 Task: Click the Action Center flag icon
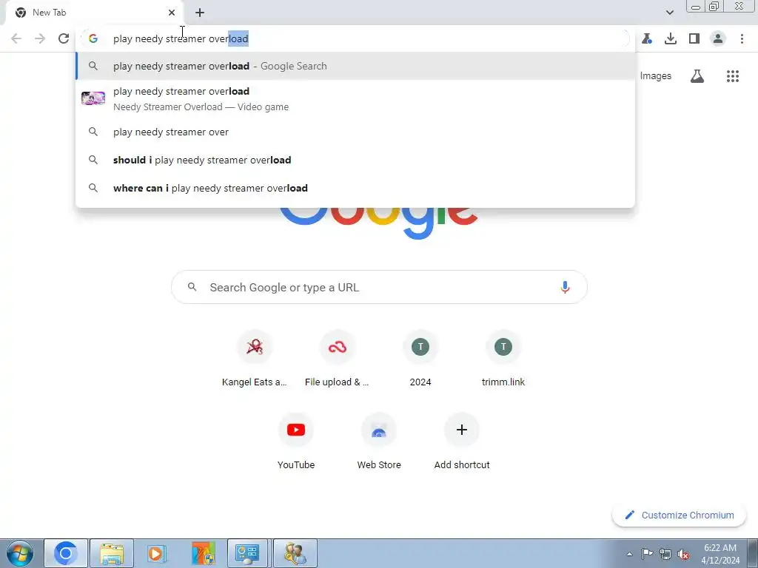click(647, 554)
